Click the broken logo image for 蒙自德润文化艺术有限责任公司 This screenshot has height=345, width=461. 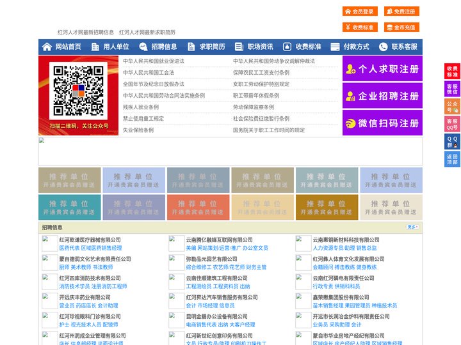pyautogui.click(x=50, y=263)
